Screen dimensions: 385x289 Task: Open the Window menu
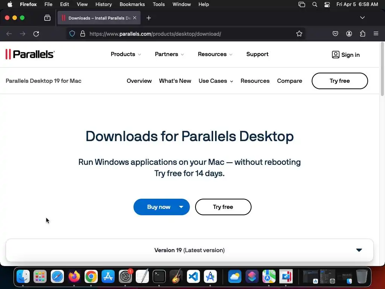[182, 5]
